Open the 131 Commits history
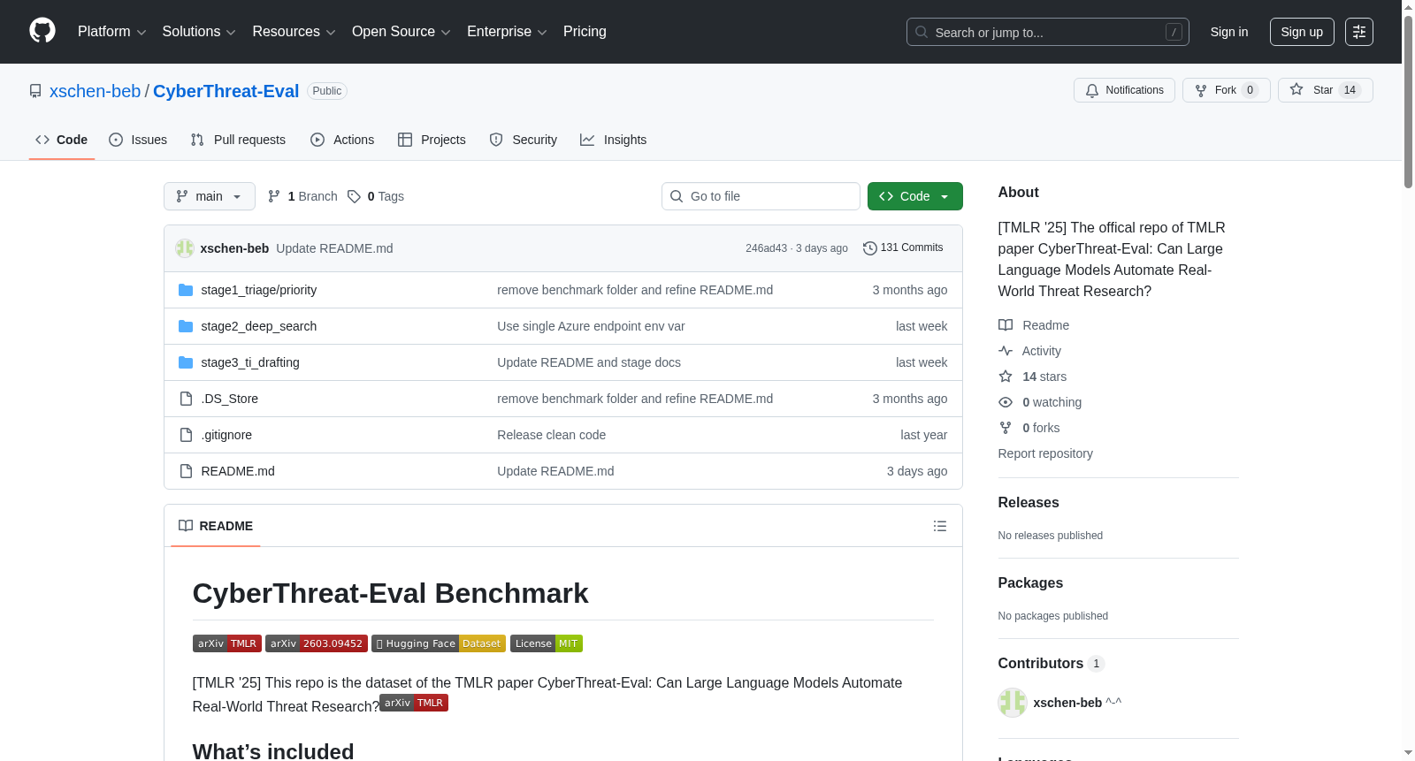Image resolution: width=1415 pixels, height=761 pixels. 903,248
